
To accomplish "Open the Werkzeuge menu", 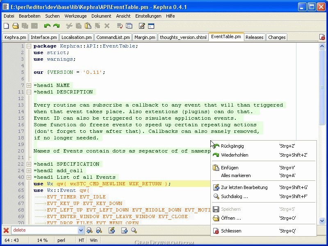I will [75, 16].
